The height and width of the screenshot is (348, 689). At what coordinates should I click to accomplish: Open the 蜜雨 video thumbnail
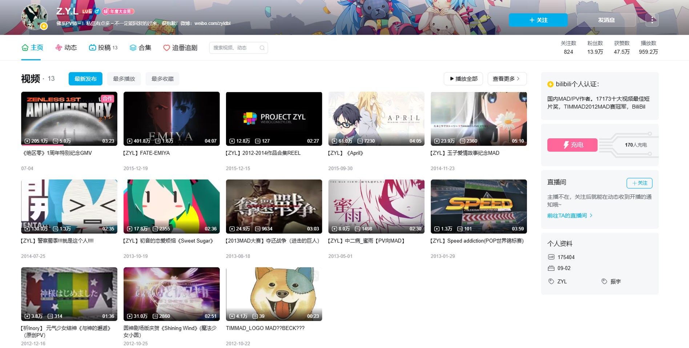(376, 206)
